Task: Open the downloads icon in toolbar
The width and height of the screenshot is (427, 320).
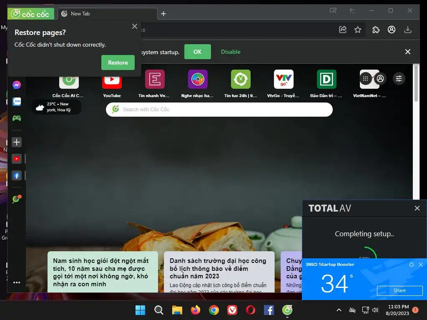Action: [408, 30]
